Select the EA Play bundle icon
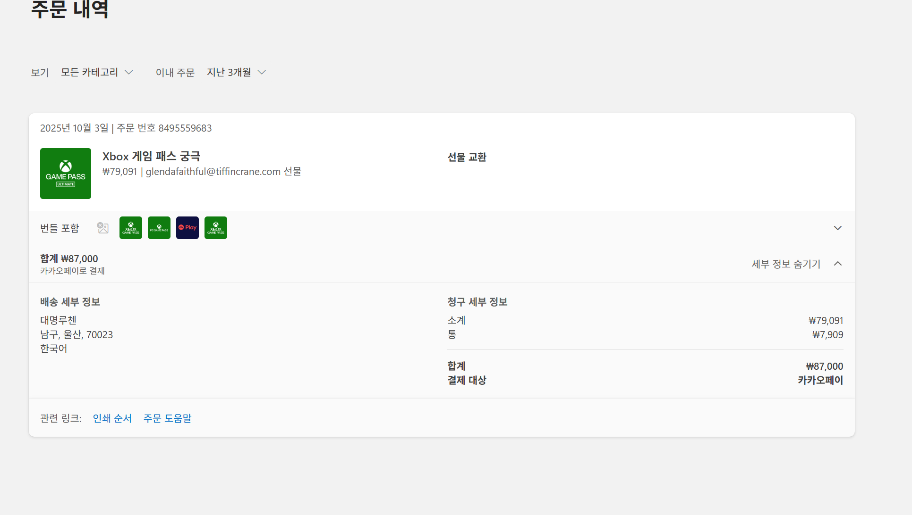Image resolution: width=912 pixels, height=515 pixels. (x=188, y=228)
